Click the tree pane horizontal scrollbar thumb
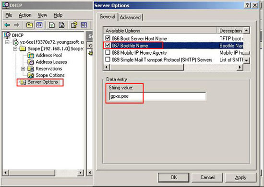 pos(32,173)
